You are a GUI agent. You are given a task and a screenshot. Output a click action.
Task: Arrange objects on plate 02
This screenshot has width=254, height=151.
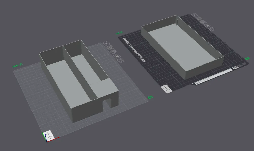pyautogui.click(x=203, y=22)
